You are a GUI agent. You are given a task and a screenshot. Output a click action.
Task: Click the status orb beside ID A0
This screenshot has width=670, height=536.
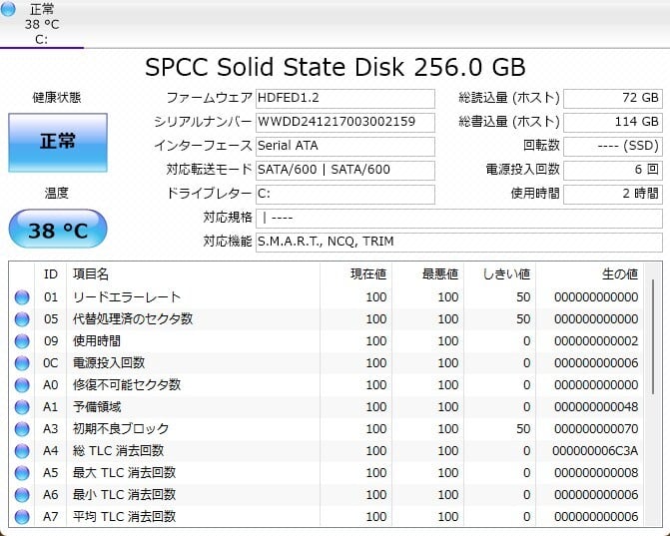(x=22, y=385)
